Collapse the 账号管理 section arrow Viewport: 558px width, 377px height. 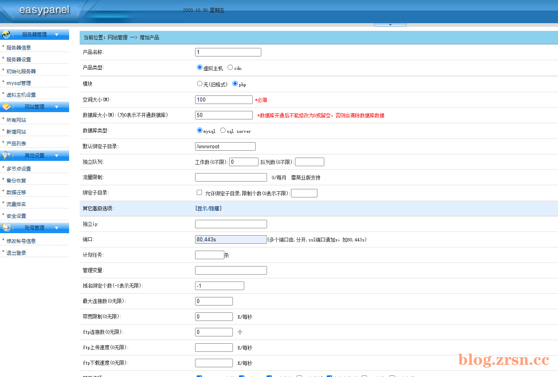tap(56, 228)
